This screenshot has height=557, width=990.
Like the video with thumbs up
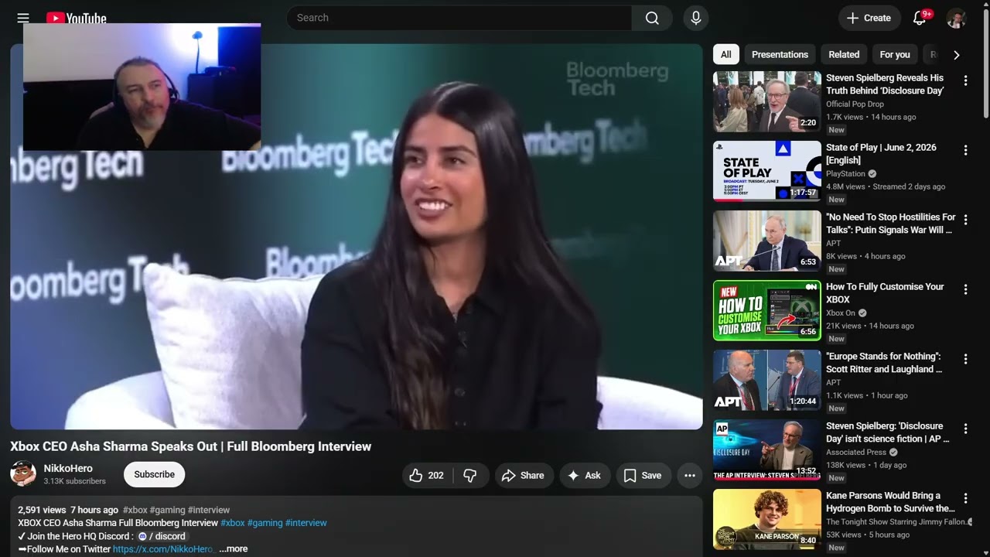tap(426, 475)
